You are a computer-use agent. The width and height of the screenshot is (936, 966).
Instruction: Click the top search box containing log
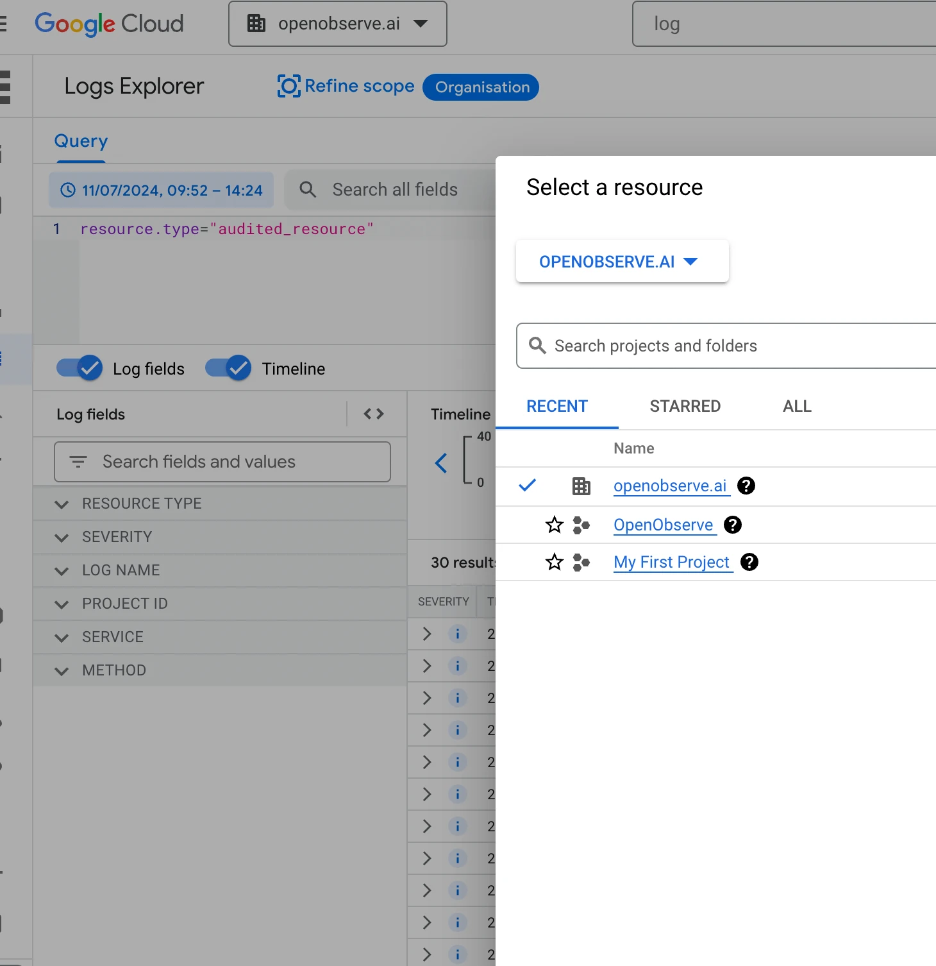(783, 24)
